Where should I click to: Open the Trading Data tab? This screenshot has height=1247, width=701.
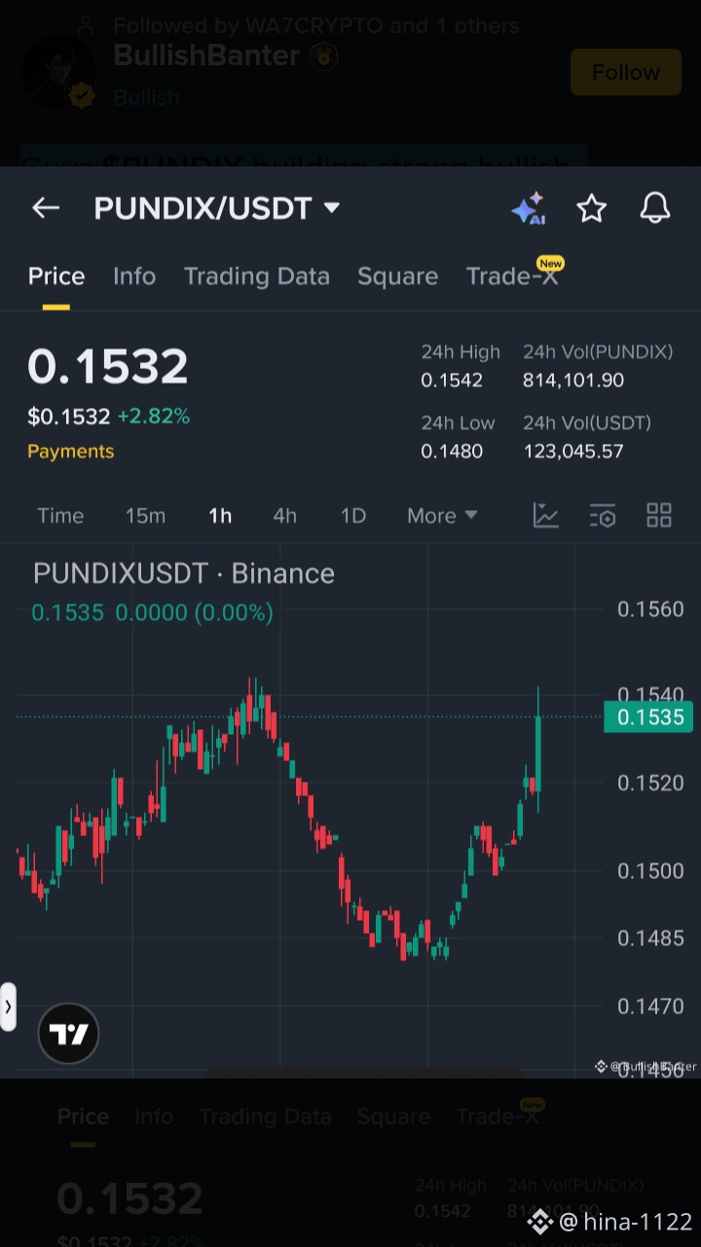pos(257,276)
